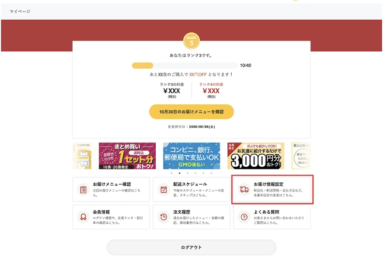
Task: Open the まとめ買い 1セット分 banner
Action: click(127, 156)
